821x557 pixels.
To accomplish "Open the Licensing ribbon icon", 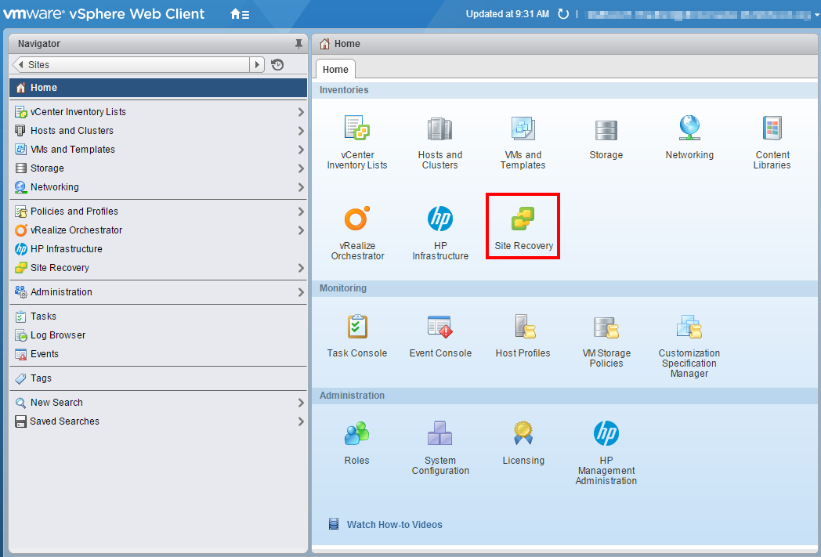I will [523, 433].
